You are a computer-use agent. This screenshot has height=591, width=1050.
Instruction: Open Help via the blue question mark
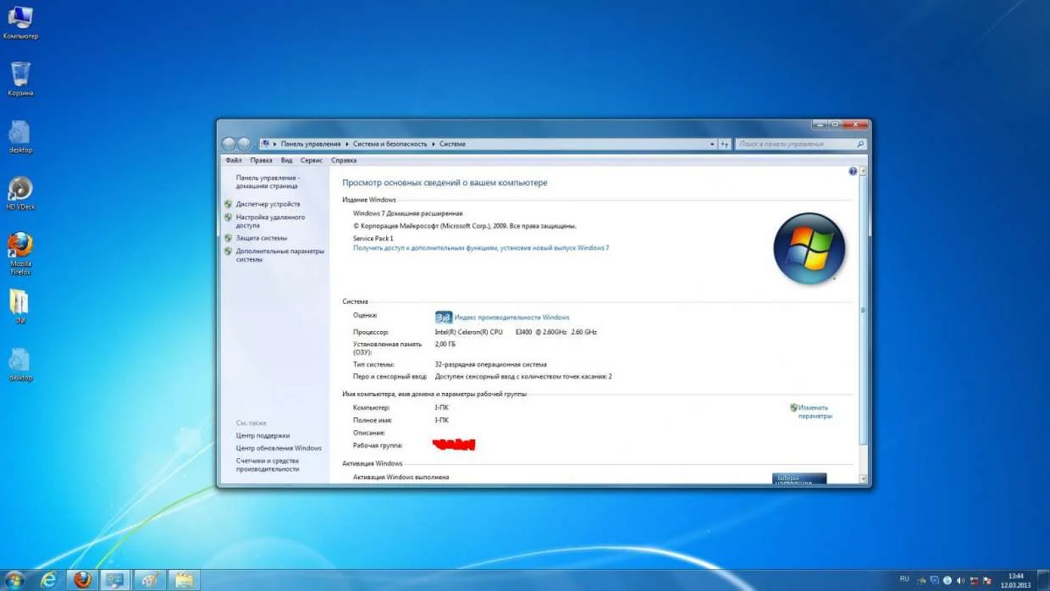tap(853, 171)
